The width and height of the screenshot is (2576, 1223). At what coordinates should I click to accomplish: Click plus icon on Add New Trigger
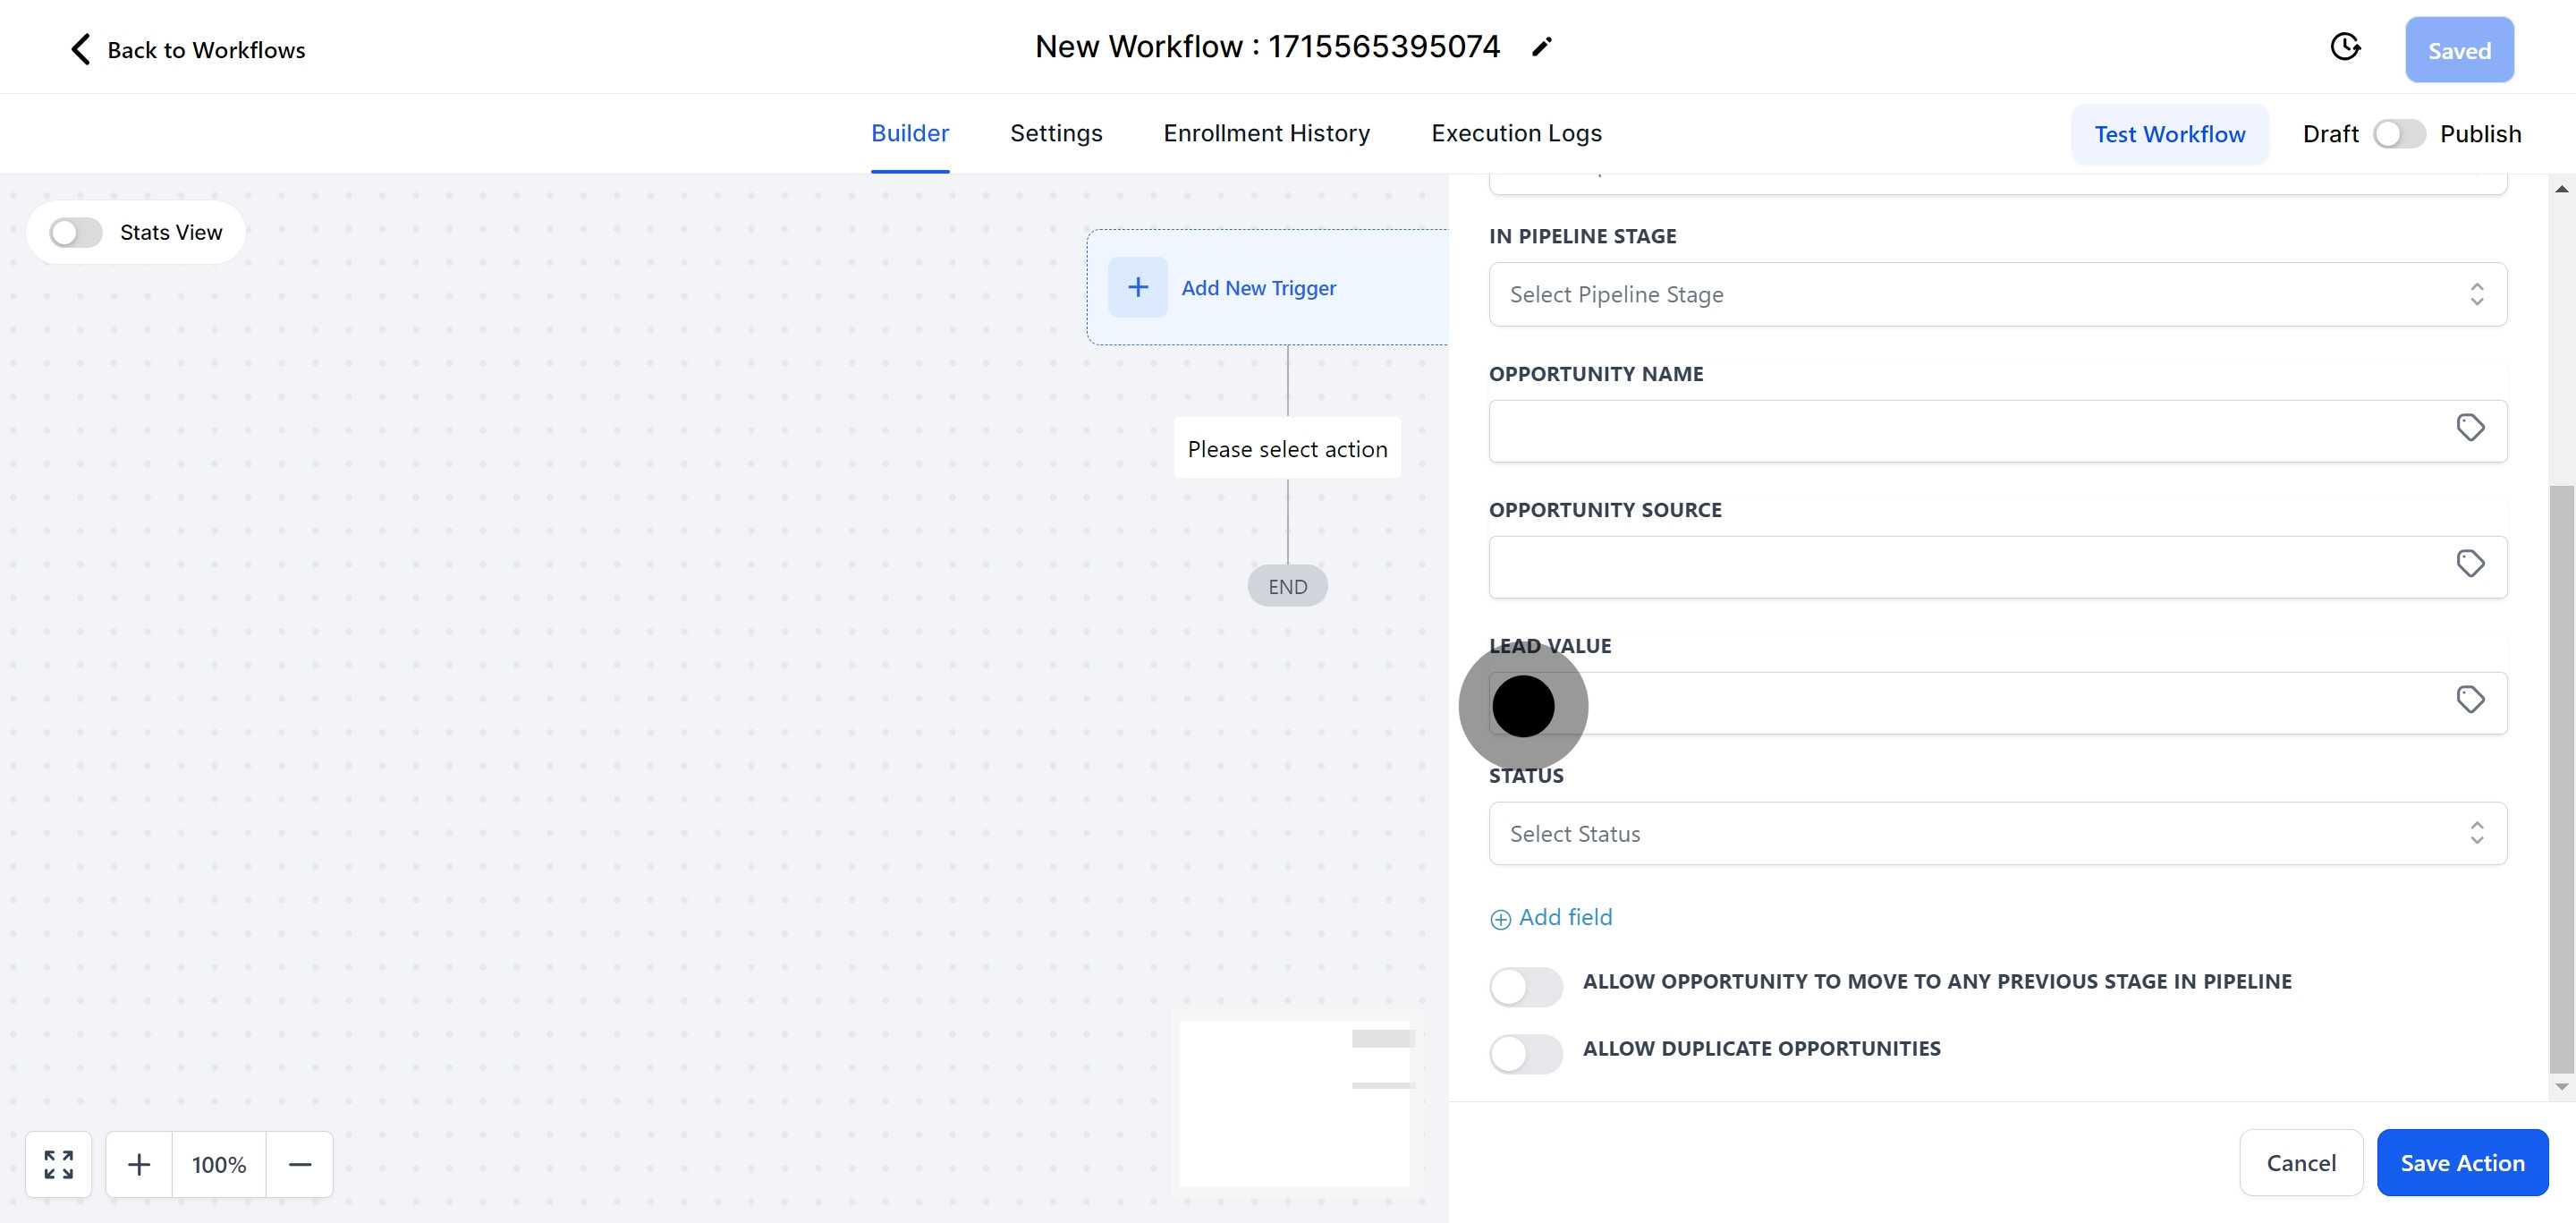pyautogui.click(x=1137, y=288)
